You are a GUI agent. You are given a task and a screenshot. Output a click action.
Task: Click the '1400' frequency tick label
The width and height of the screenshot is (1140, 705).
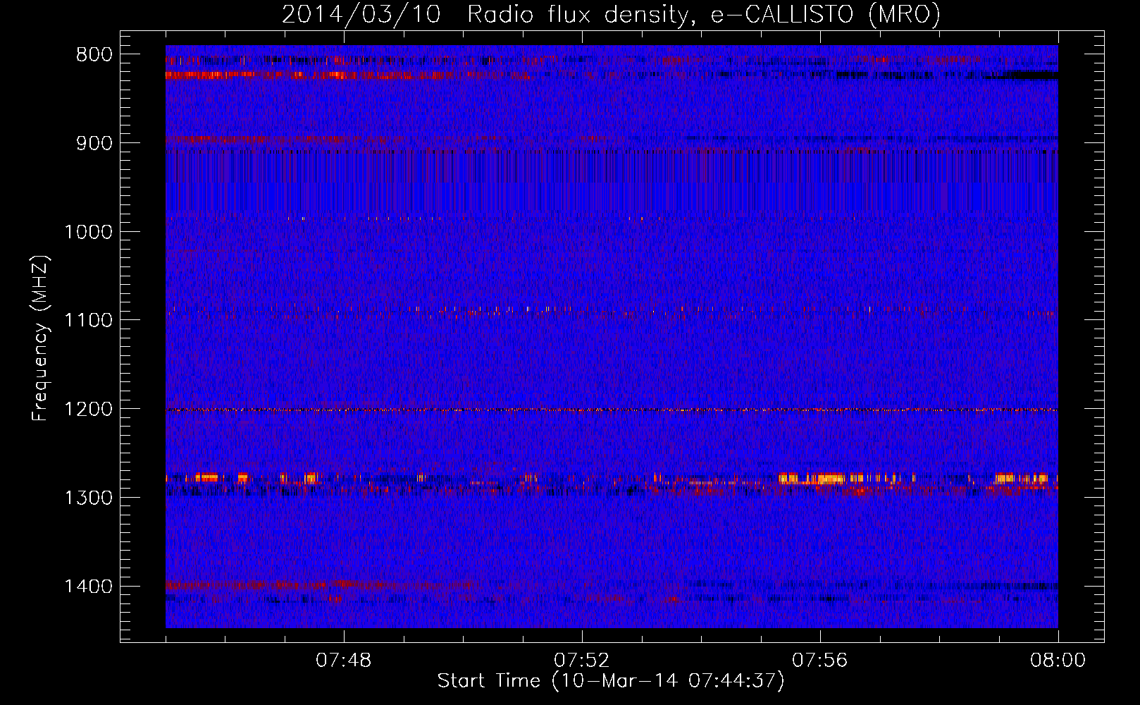(88, 587)
